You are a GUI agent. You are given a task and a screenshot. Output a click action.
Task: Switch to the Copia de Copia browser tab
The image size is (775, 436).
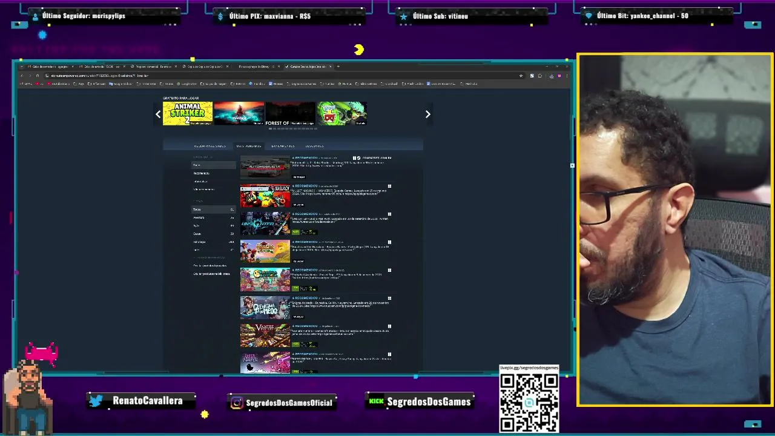pyautogui.click(x=205, y=67)
